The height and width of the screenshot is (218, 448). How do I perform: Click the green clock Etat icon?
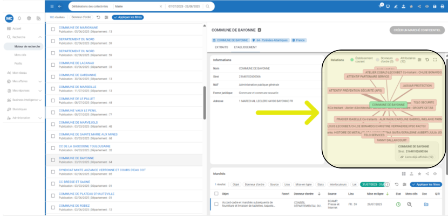tap(398, 204)
